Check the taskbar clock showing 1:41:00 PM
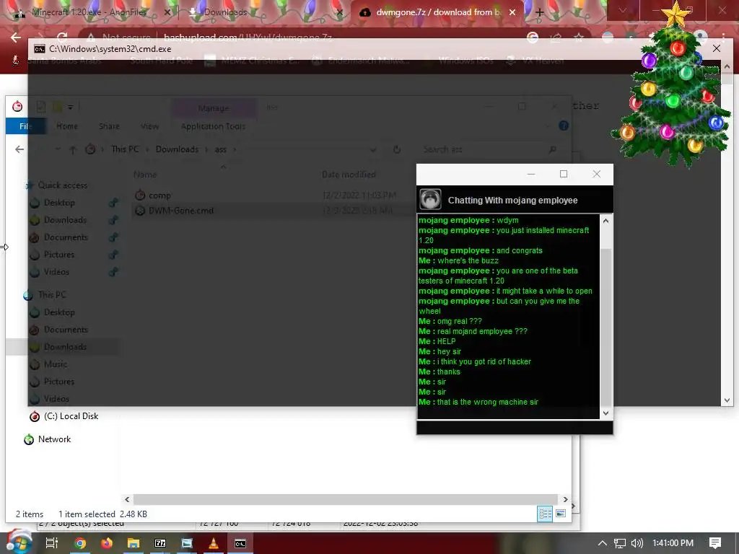This screenshot has height=554, width=739. [673, 543]
